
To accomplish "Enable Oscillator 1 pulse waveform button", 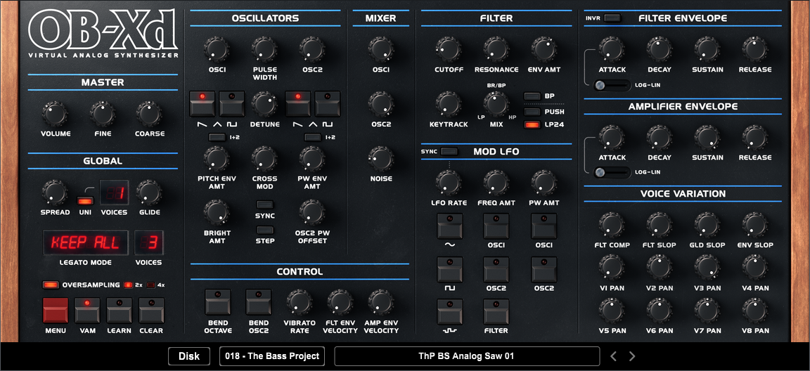I will pos(232,104).
